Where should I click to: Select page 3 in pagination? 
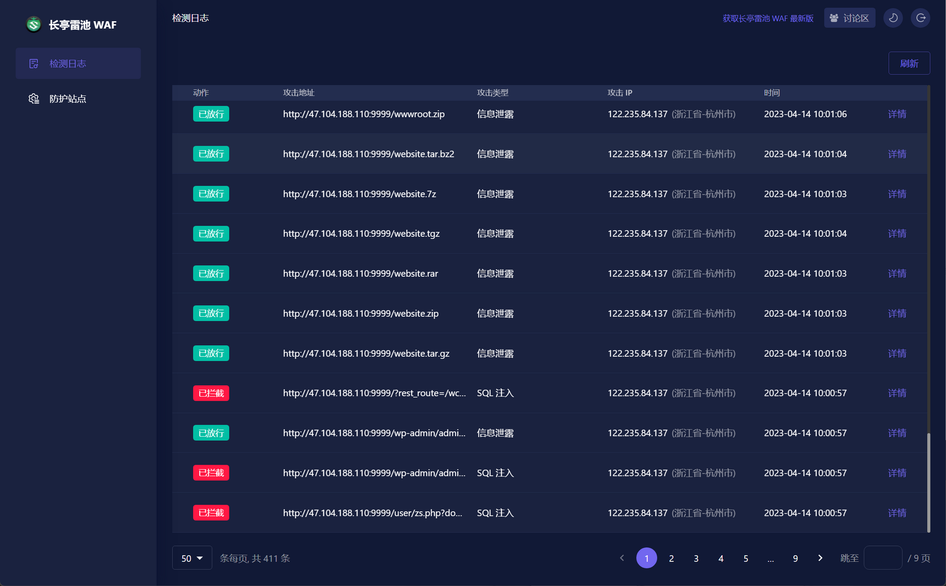click(696, 558)
